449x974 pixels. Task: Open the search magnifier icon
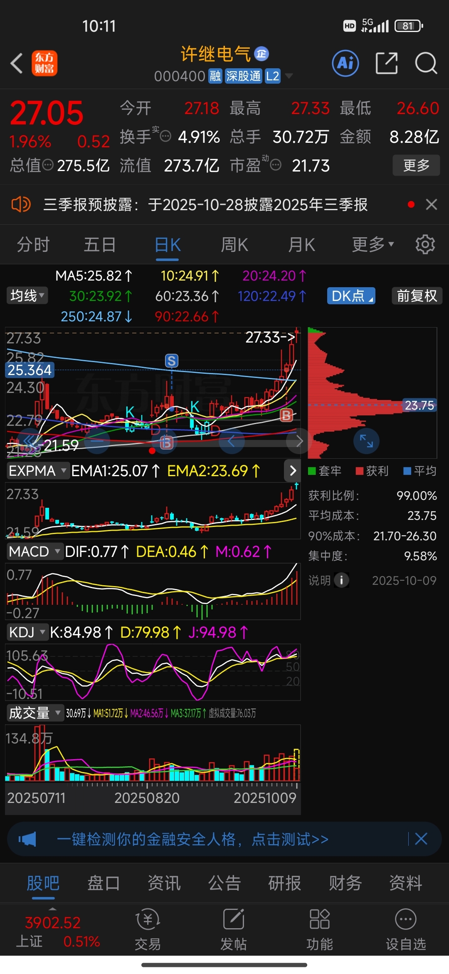tap(426, 63)
